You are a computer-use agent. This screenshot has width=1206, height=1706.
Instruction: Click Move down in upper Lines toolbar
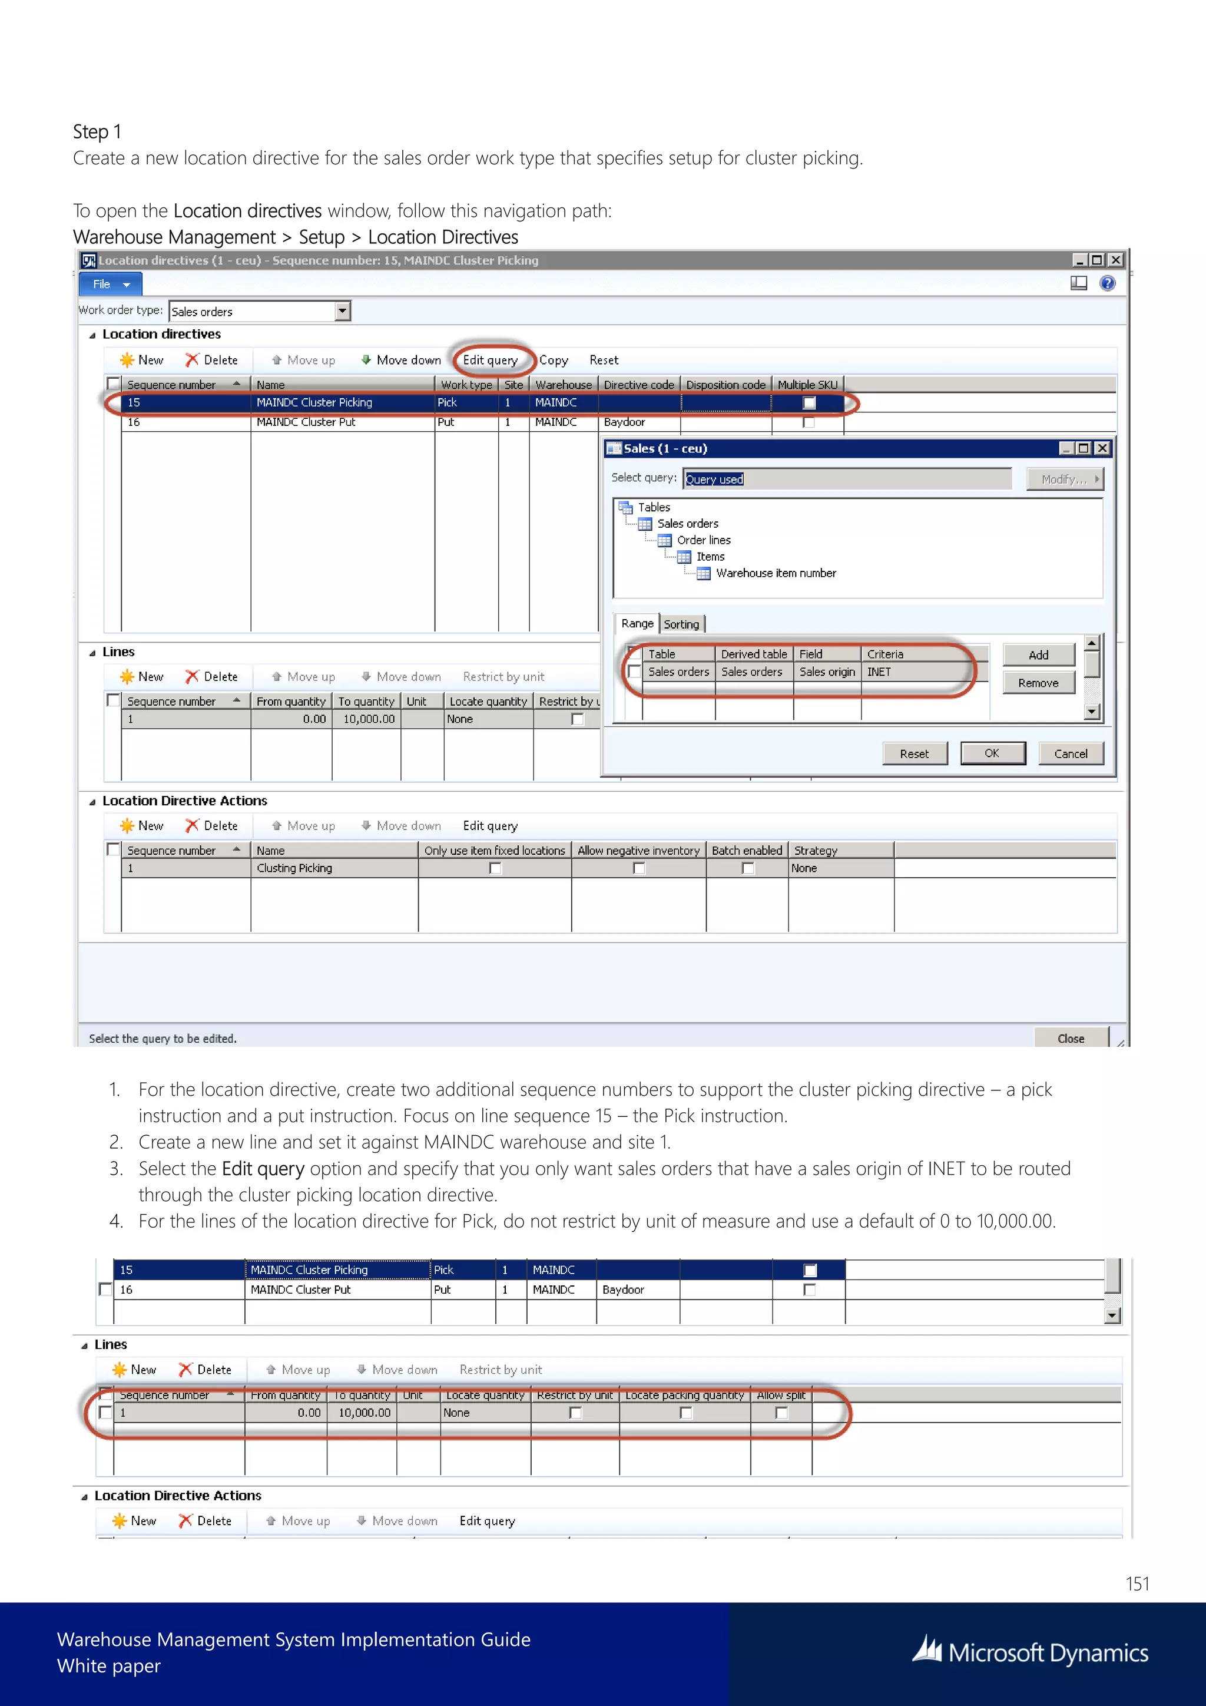point(401,676)
